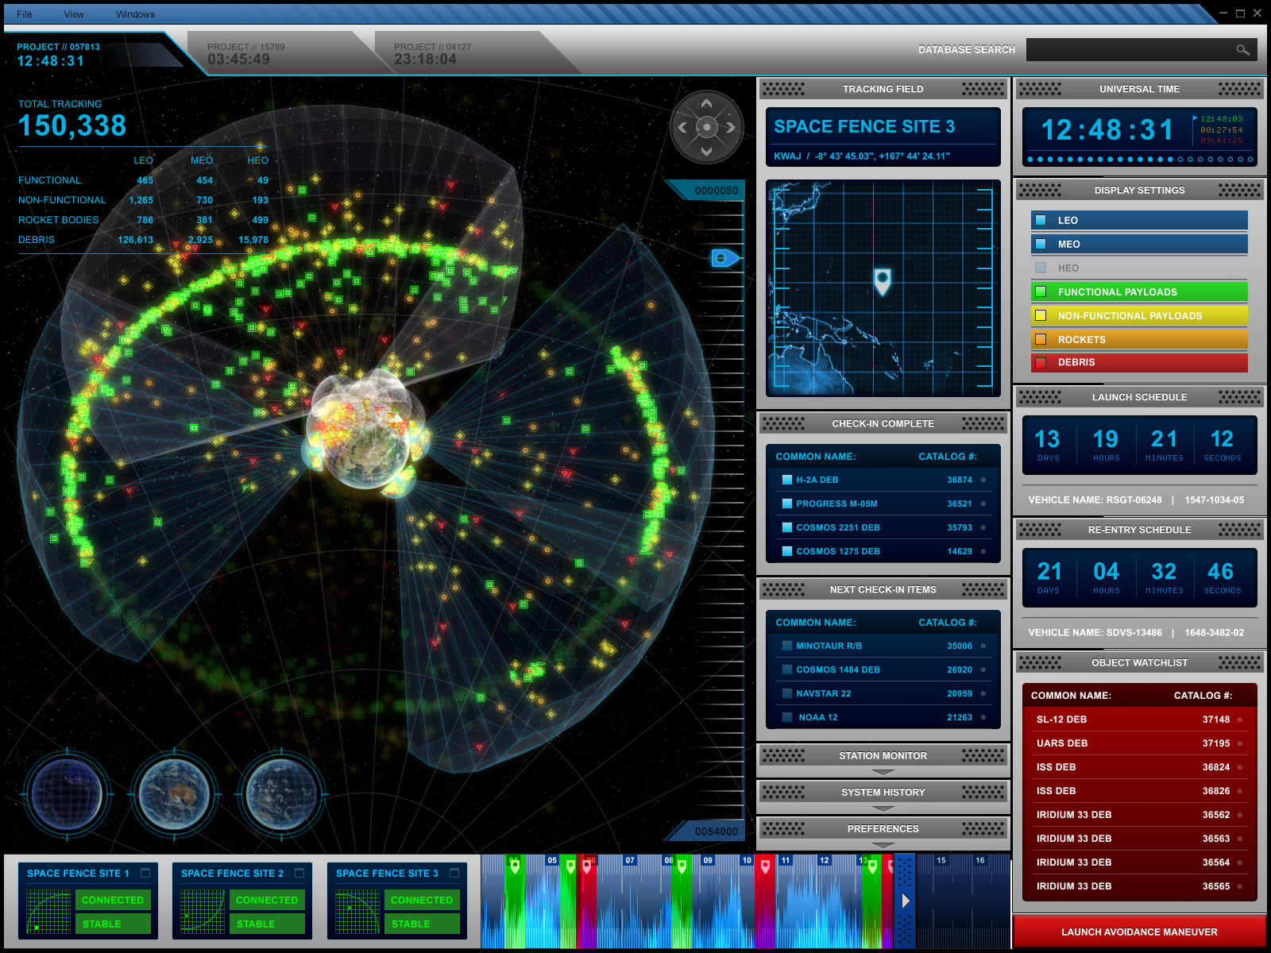This screenshot has width=1271, height=953.
Task: Click the popout icon beside SPACE FENCE SITE 1
Action: pyautogui.click(x=147, y=872)
